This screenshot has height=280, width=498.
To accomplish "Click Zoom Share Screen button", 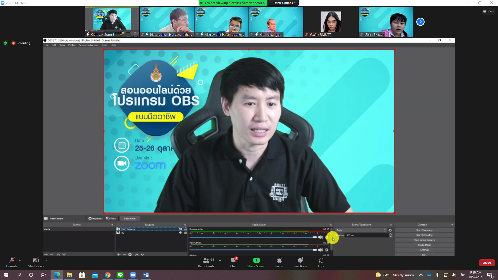I will pyautogui.click(x=256, y=262).
